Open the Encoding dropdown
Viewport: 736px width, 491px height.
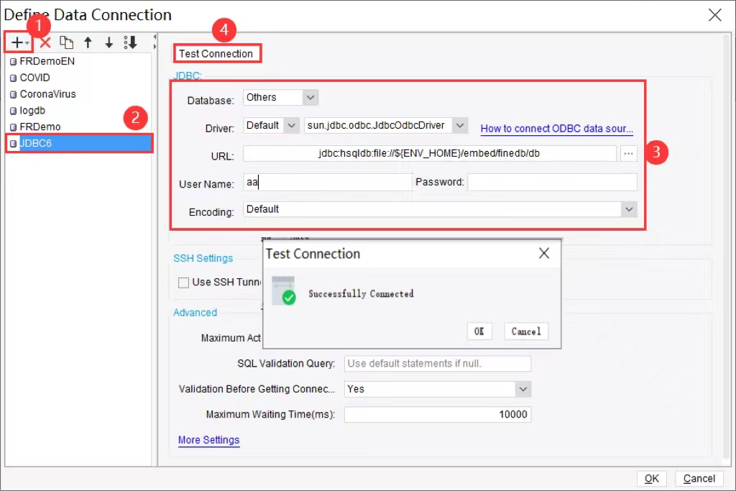pos(629,209)
